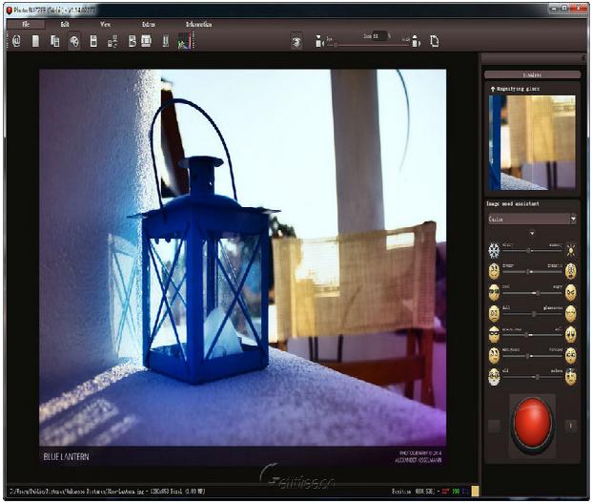
Task: Adjust the cool-angry mood slider
Action: pyautogui.click(x=532, y=293)
